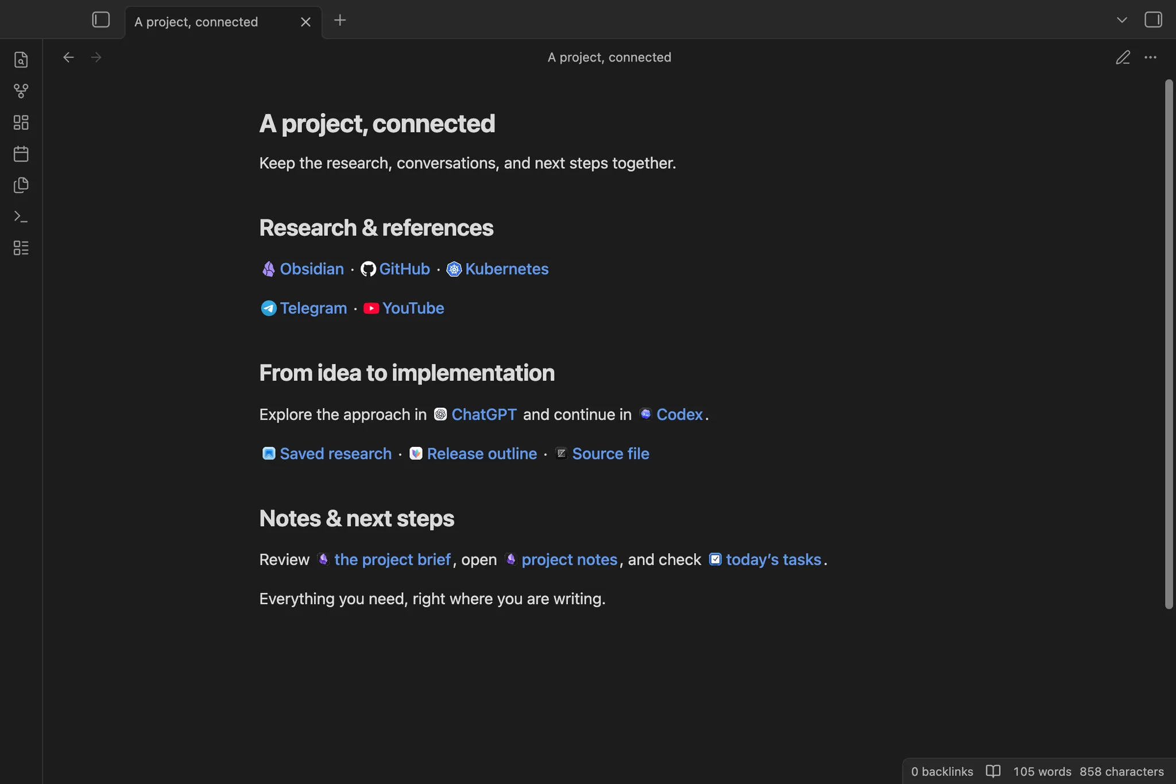This screenshot has height=784, width=1176.
Task: Click the 'From idea to implementation' heading
Action: pos(407,373)
